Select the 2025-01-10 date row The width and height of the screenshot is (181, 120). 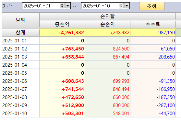pyautogui.click(x=20, y=114)
